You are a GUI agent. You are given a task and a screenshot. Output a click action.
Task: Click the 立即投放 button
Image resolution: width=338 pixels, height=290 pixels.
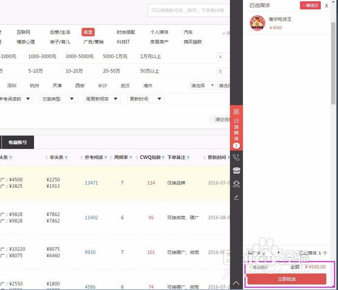(286, 279)
